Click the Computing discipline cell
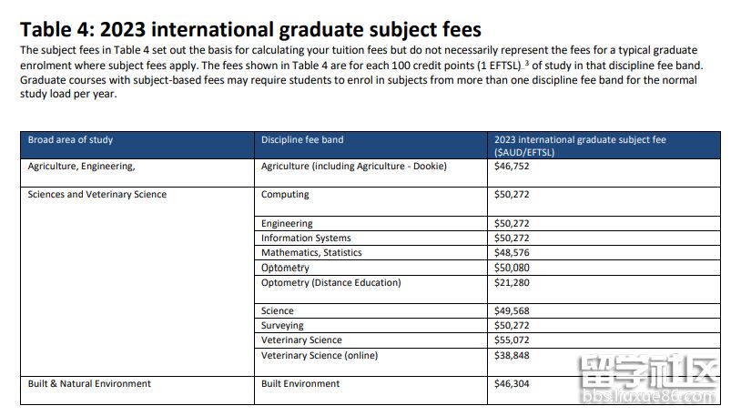The width and height of the screenshot is (731, 416). point(285,194)
